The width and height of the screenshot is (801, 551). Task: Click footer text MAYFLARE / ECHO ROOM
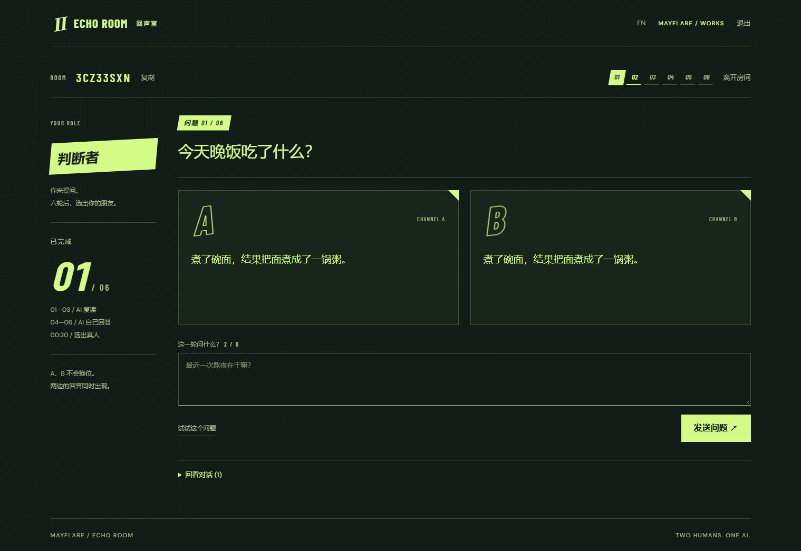pos(92,535)
